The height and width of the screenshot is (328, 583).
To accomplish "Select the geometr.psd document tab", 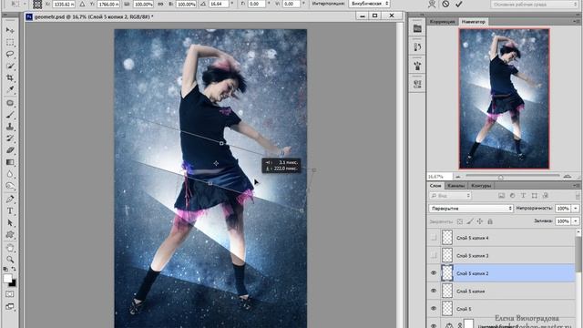I will pyautogui.click(x=94, y=16).
